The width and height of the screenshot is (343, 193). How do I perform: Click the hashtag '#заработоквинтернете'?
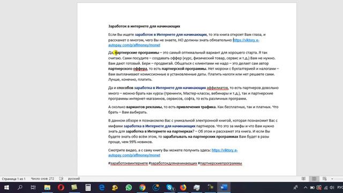coord(128,164)
